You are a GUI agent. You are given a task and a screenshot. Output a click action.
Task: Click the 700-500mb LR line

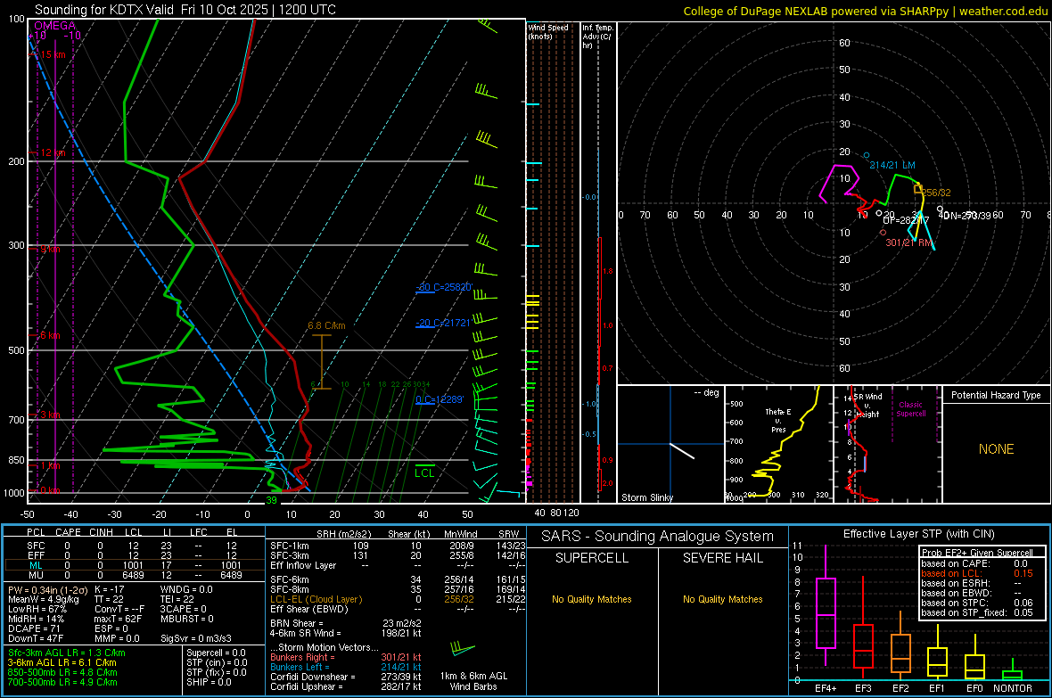point(62,682)
